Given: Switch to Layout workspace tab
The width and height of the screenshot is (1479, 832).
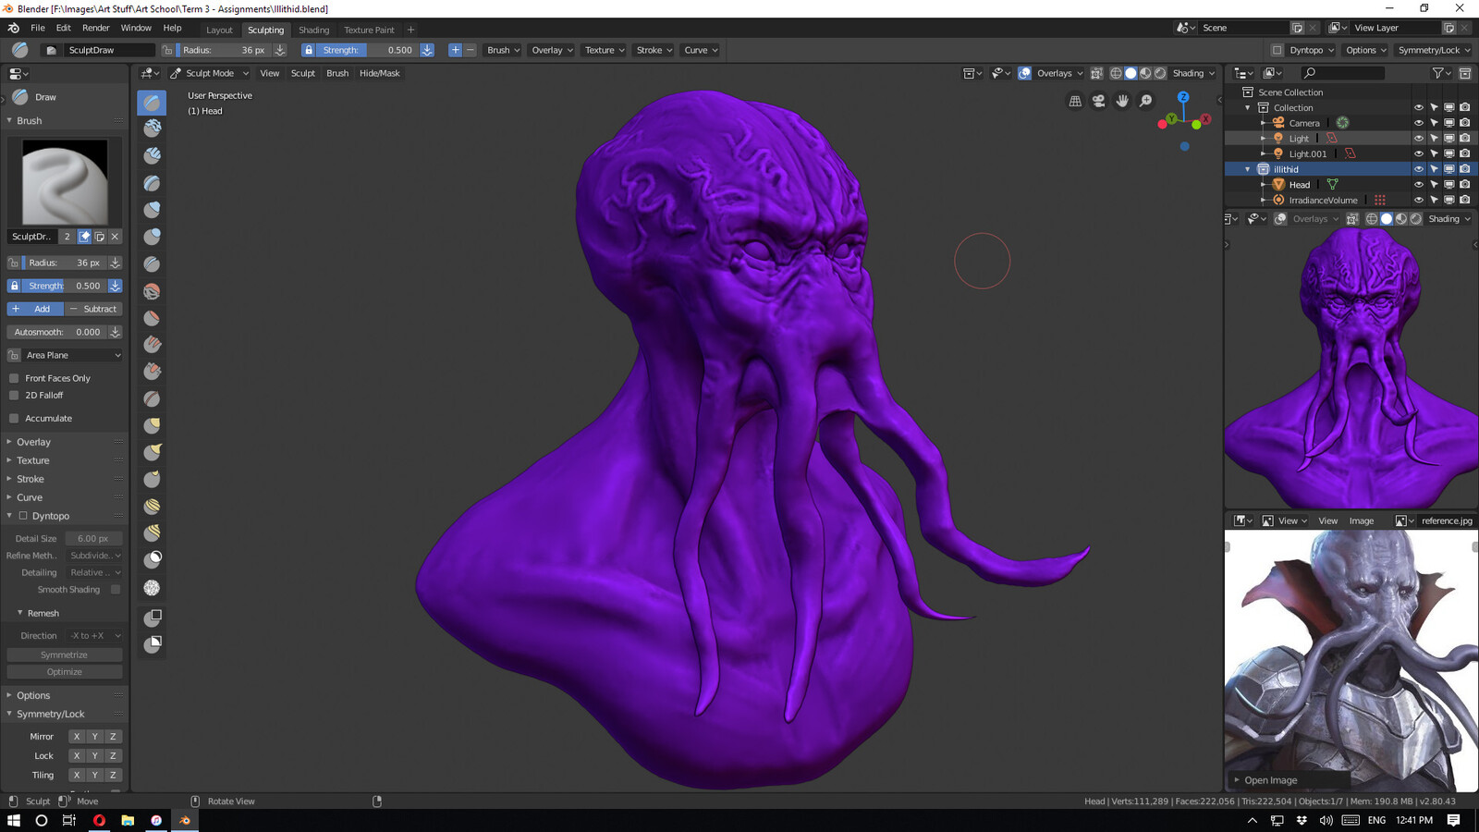Looking at the screenshot, I should pyautogui.click(x=219, y=30).
